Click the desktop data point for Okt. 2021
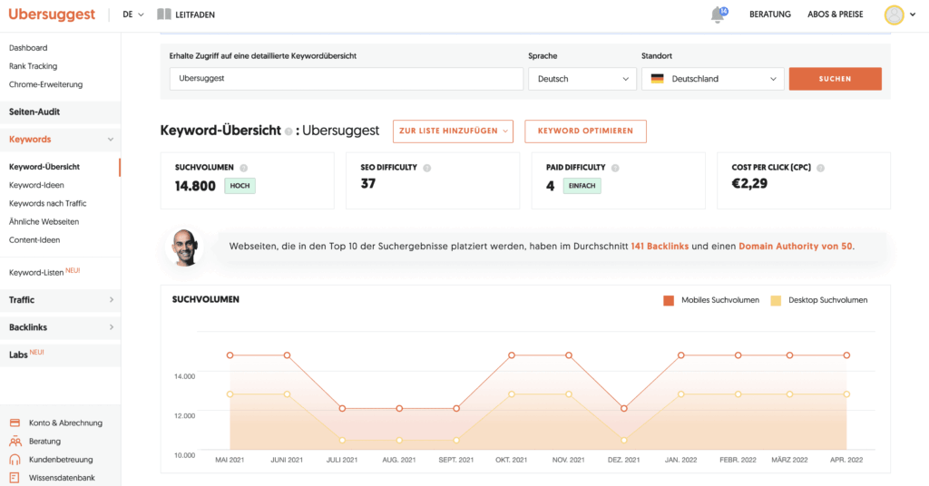The height and width of the screenshot is (486, 929). [x=512, y=394]
